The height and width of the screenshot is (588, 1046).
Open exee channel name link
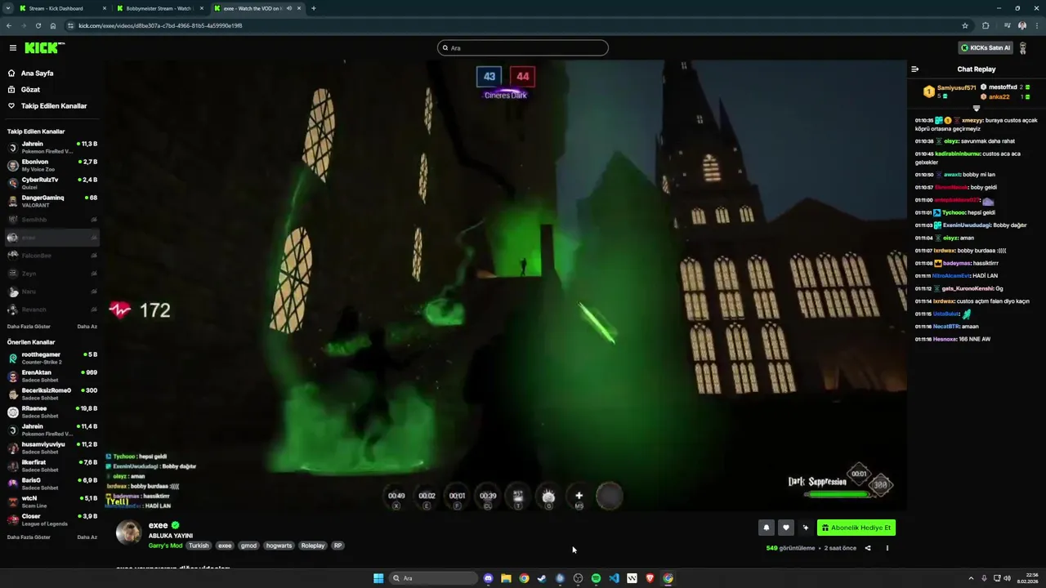158,525
